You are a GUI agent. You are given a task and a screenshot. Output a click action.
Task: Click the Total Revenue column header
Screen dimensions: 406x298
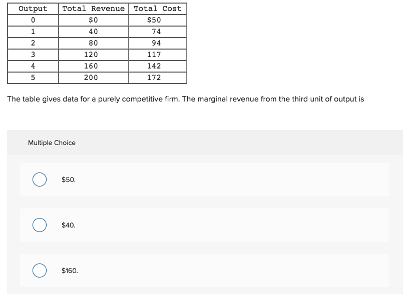tap(92, 8)
